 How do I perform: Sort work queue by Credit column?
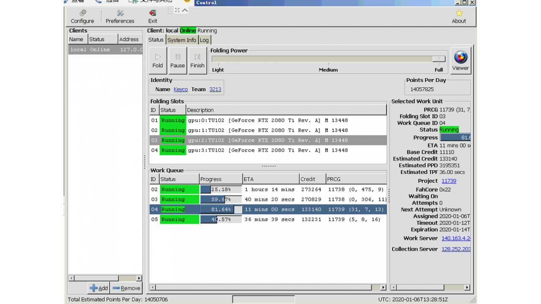[x=313, y=179]
